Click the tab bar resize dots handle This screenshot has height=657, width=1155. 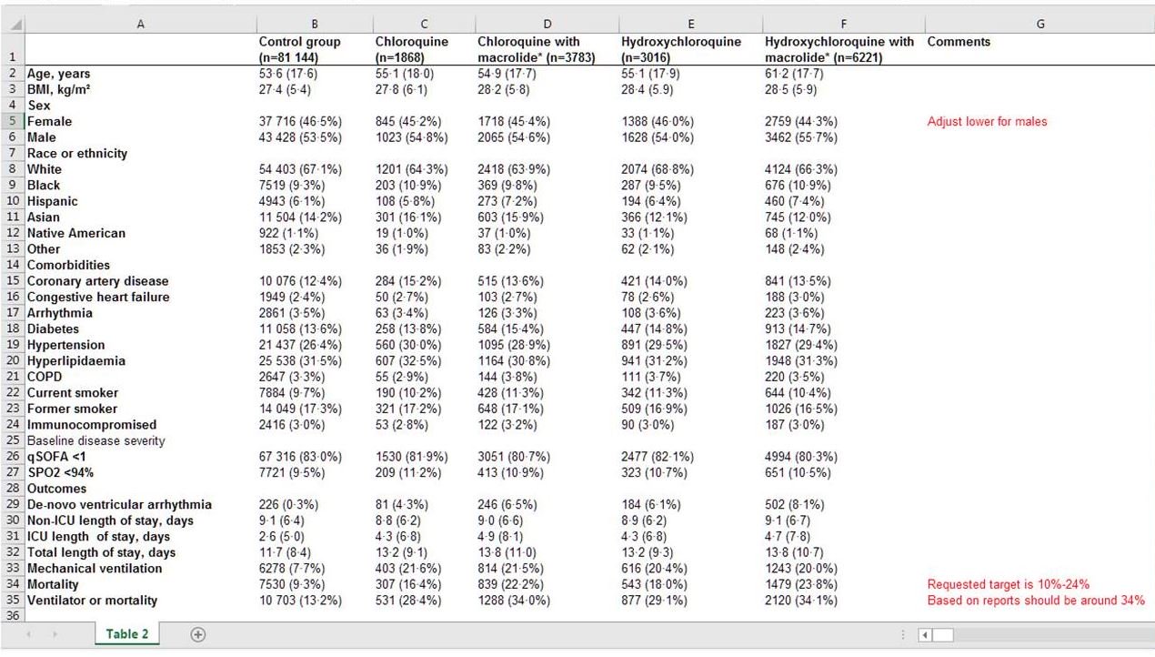coord(902,634)
